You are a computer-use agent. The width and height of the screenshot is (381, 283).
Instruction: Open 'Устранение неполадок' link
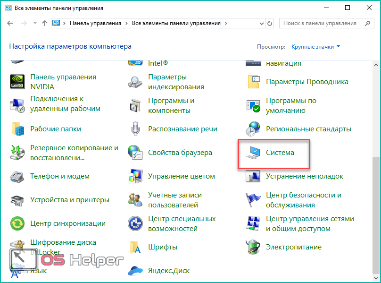click(305, 176)
